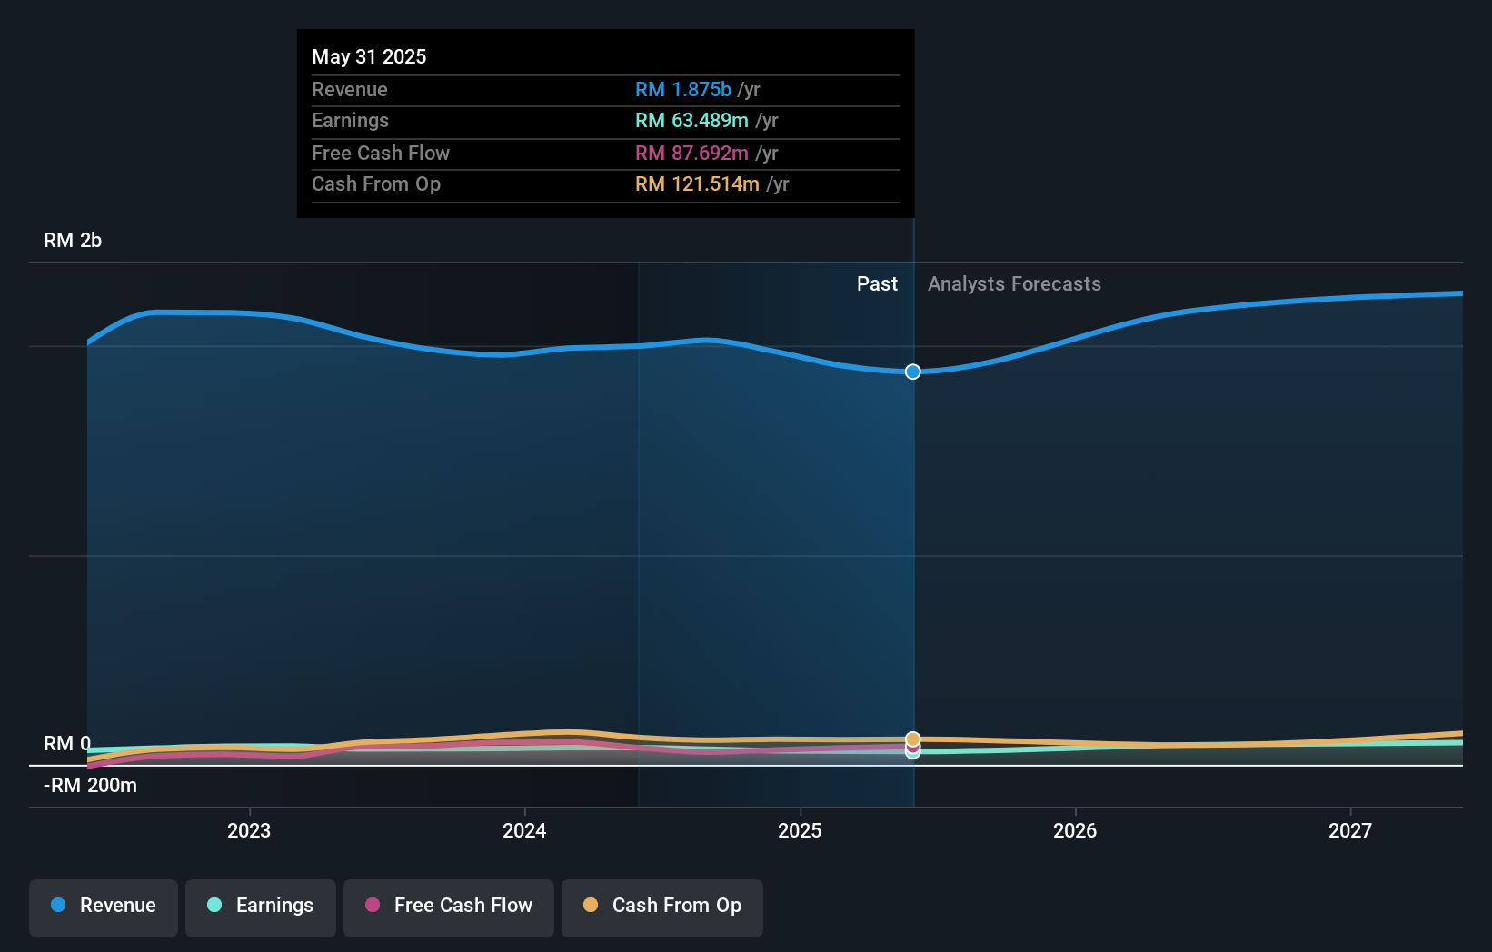This screenshot has width=1492, height=952.
Task: Click the RM 0 y-axis label
Action: pyautogui.click(x=67, y=744)
